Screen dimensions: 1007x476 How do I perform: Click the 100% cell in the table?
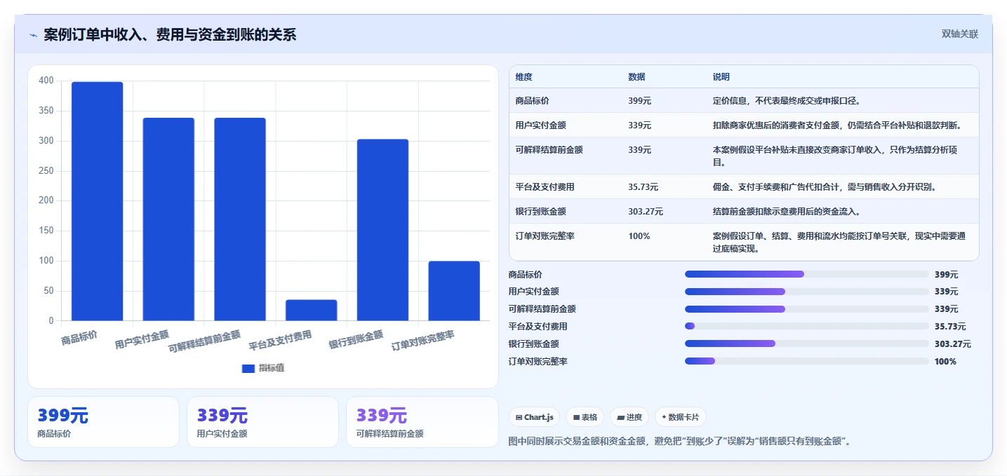[639, 236]
